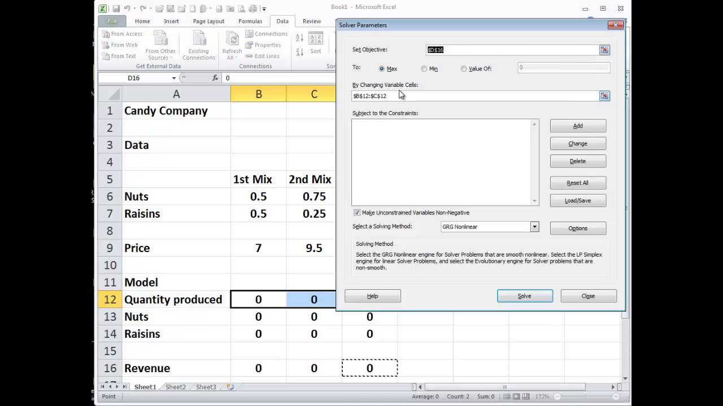Open the Sort dialog icon
Image resolution: width=723 pixels, height=406 pixels.
316,39
